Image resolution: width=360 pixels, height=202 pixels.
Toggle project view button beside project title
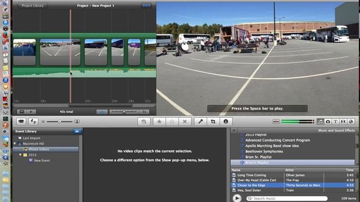click(146, 6)
